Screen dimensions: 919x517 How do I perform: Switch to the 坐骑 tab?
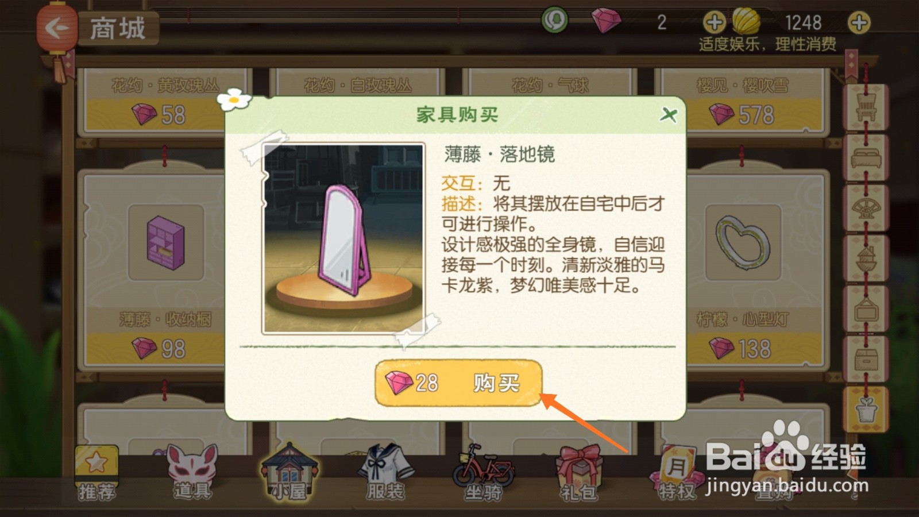(x=482, y=472)
